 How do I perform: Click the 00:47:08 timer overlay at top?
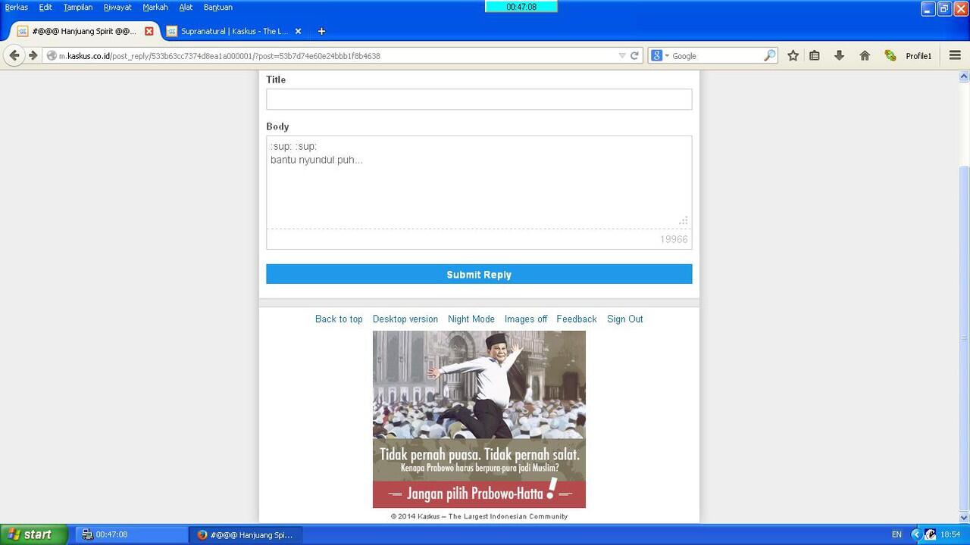[521, 7]
